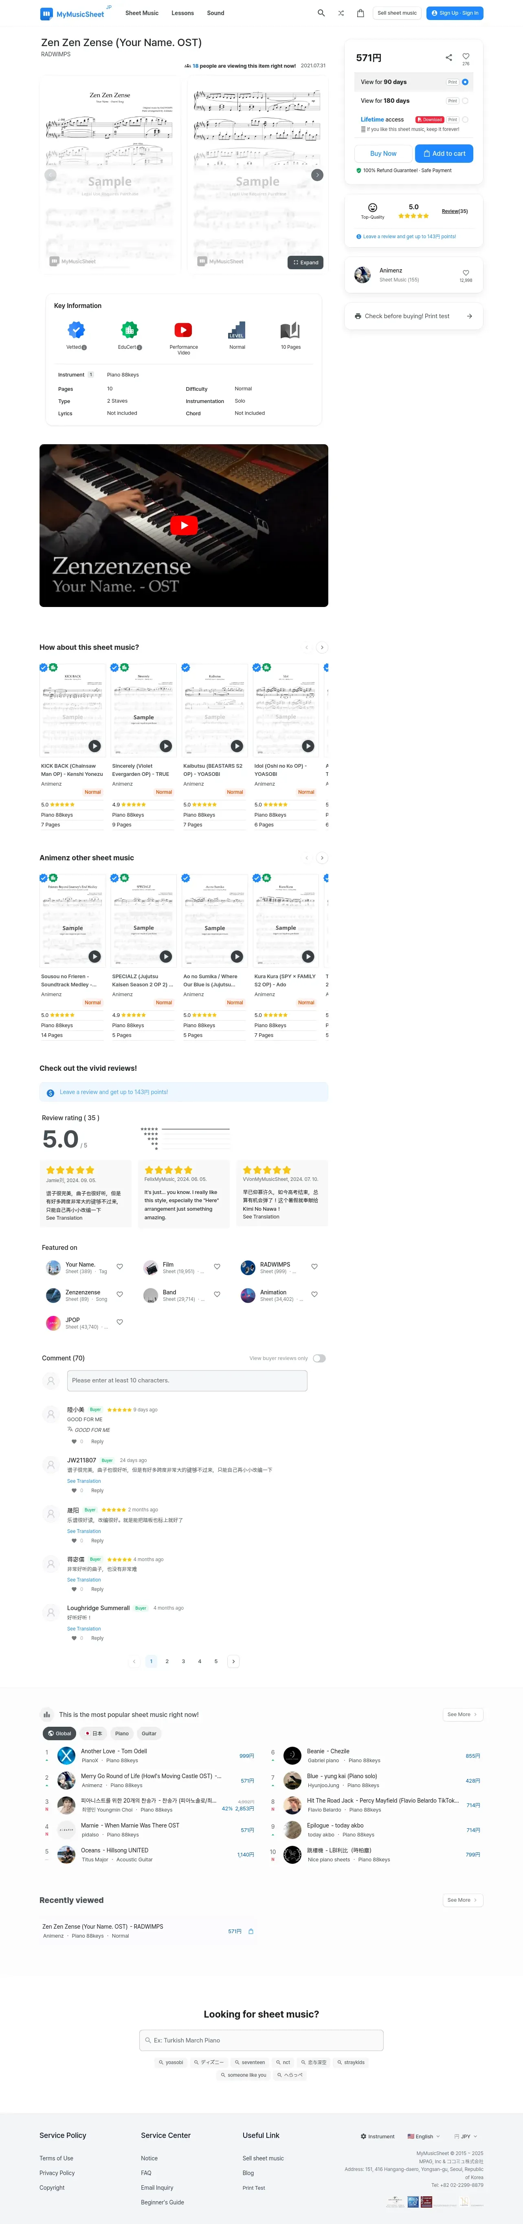Open the shopping cart icon
This screenshot has width=523, height=2224.
pos(360,13)
